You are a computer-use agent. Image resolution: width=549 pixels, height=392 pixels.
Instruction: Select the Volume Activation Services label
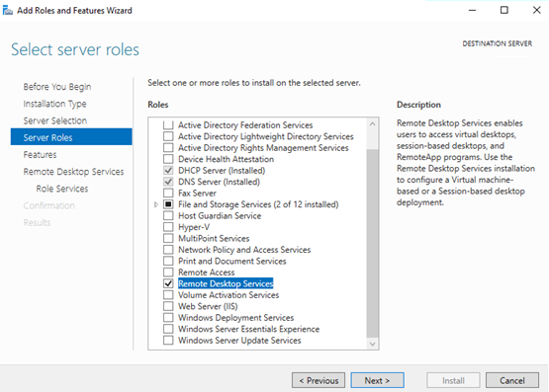pos(229,295)
